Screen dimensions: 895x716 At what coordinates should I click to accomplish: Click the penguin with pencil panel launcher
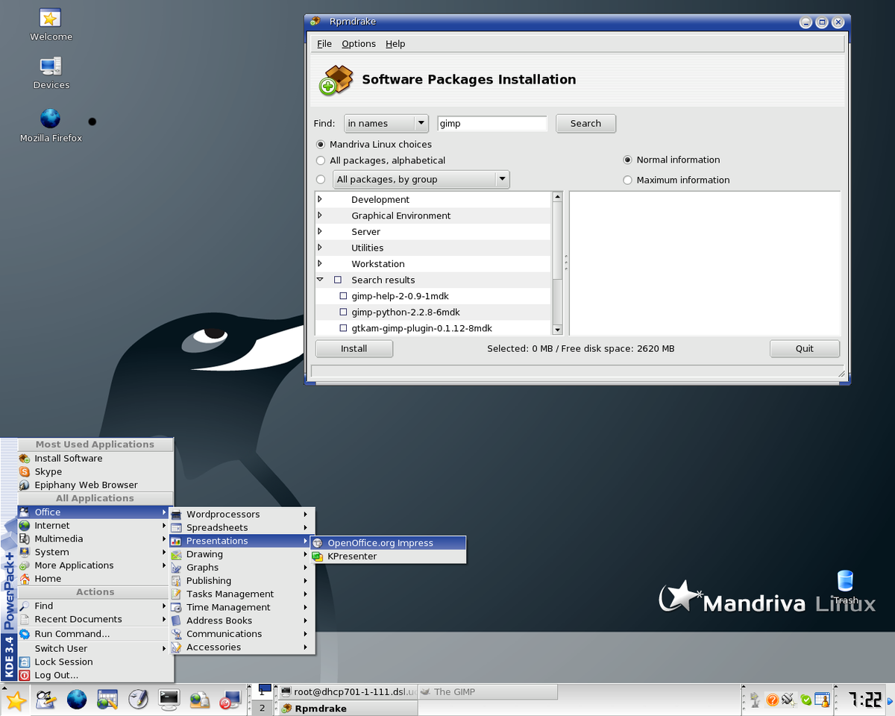pyautogui.click(x=47, y=700)
